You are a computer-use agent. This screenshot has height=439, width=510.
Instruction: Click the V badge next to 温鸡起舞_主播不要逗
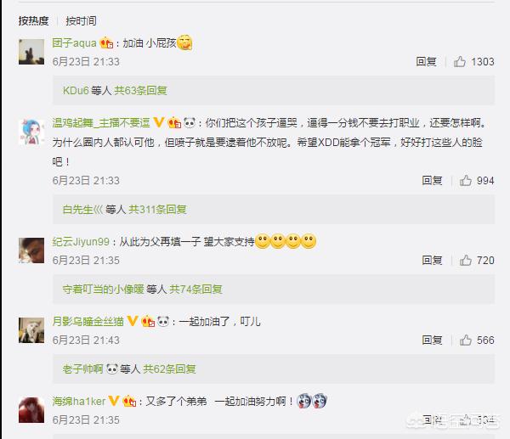pyautogui.click(x=158, y=122)
